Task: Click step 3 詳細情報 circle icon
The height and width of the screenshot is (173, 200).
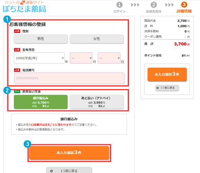Action: pos(184,5)
